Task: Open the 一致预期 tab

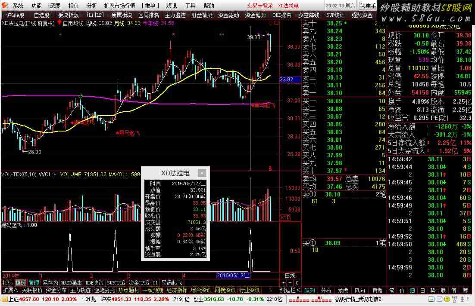Action: coord(153,290)
